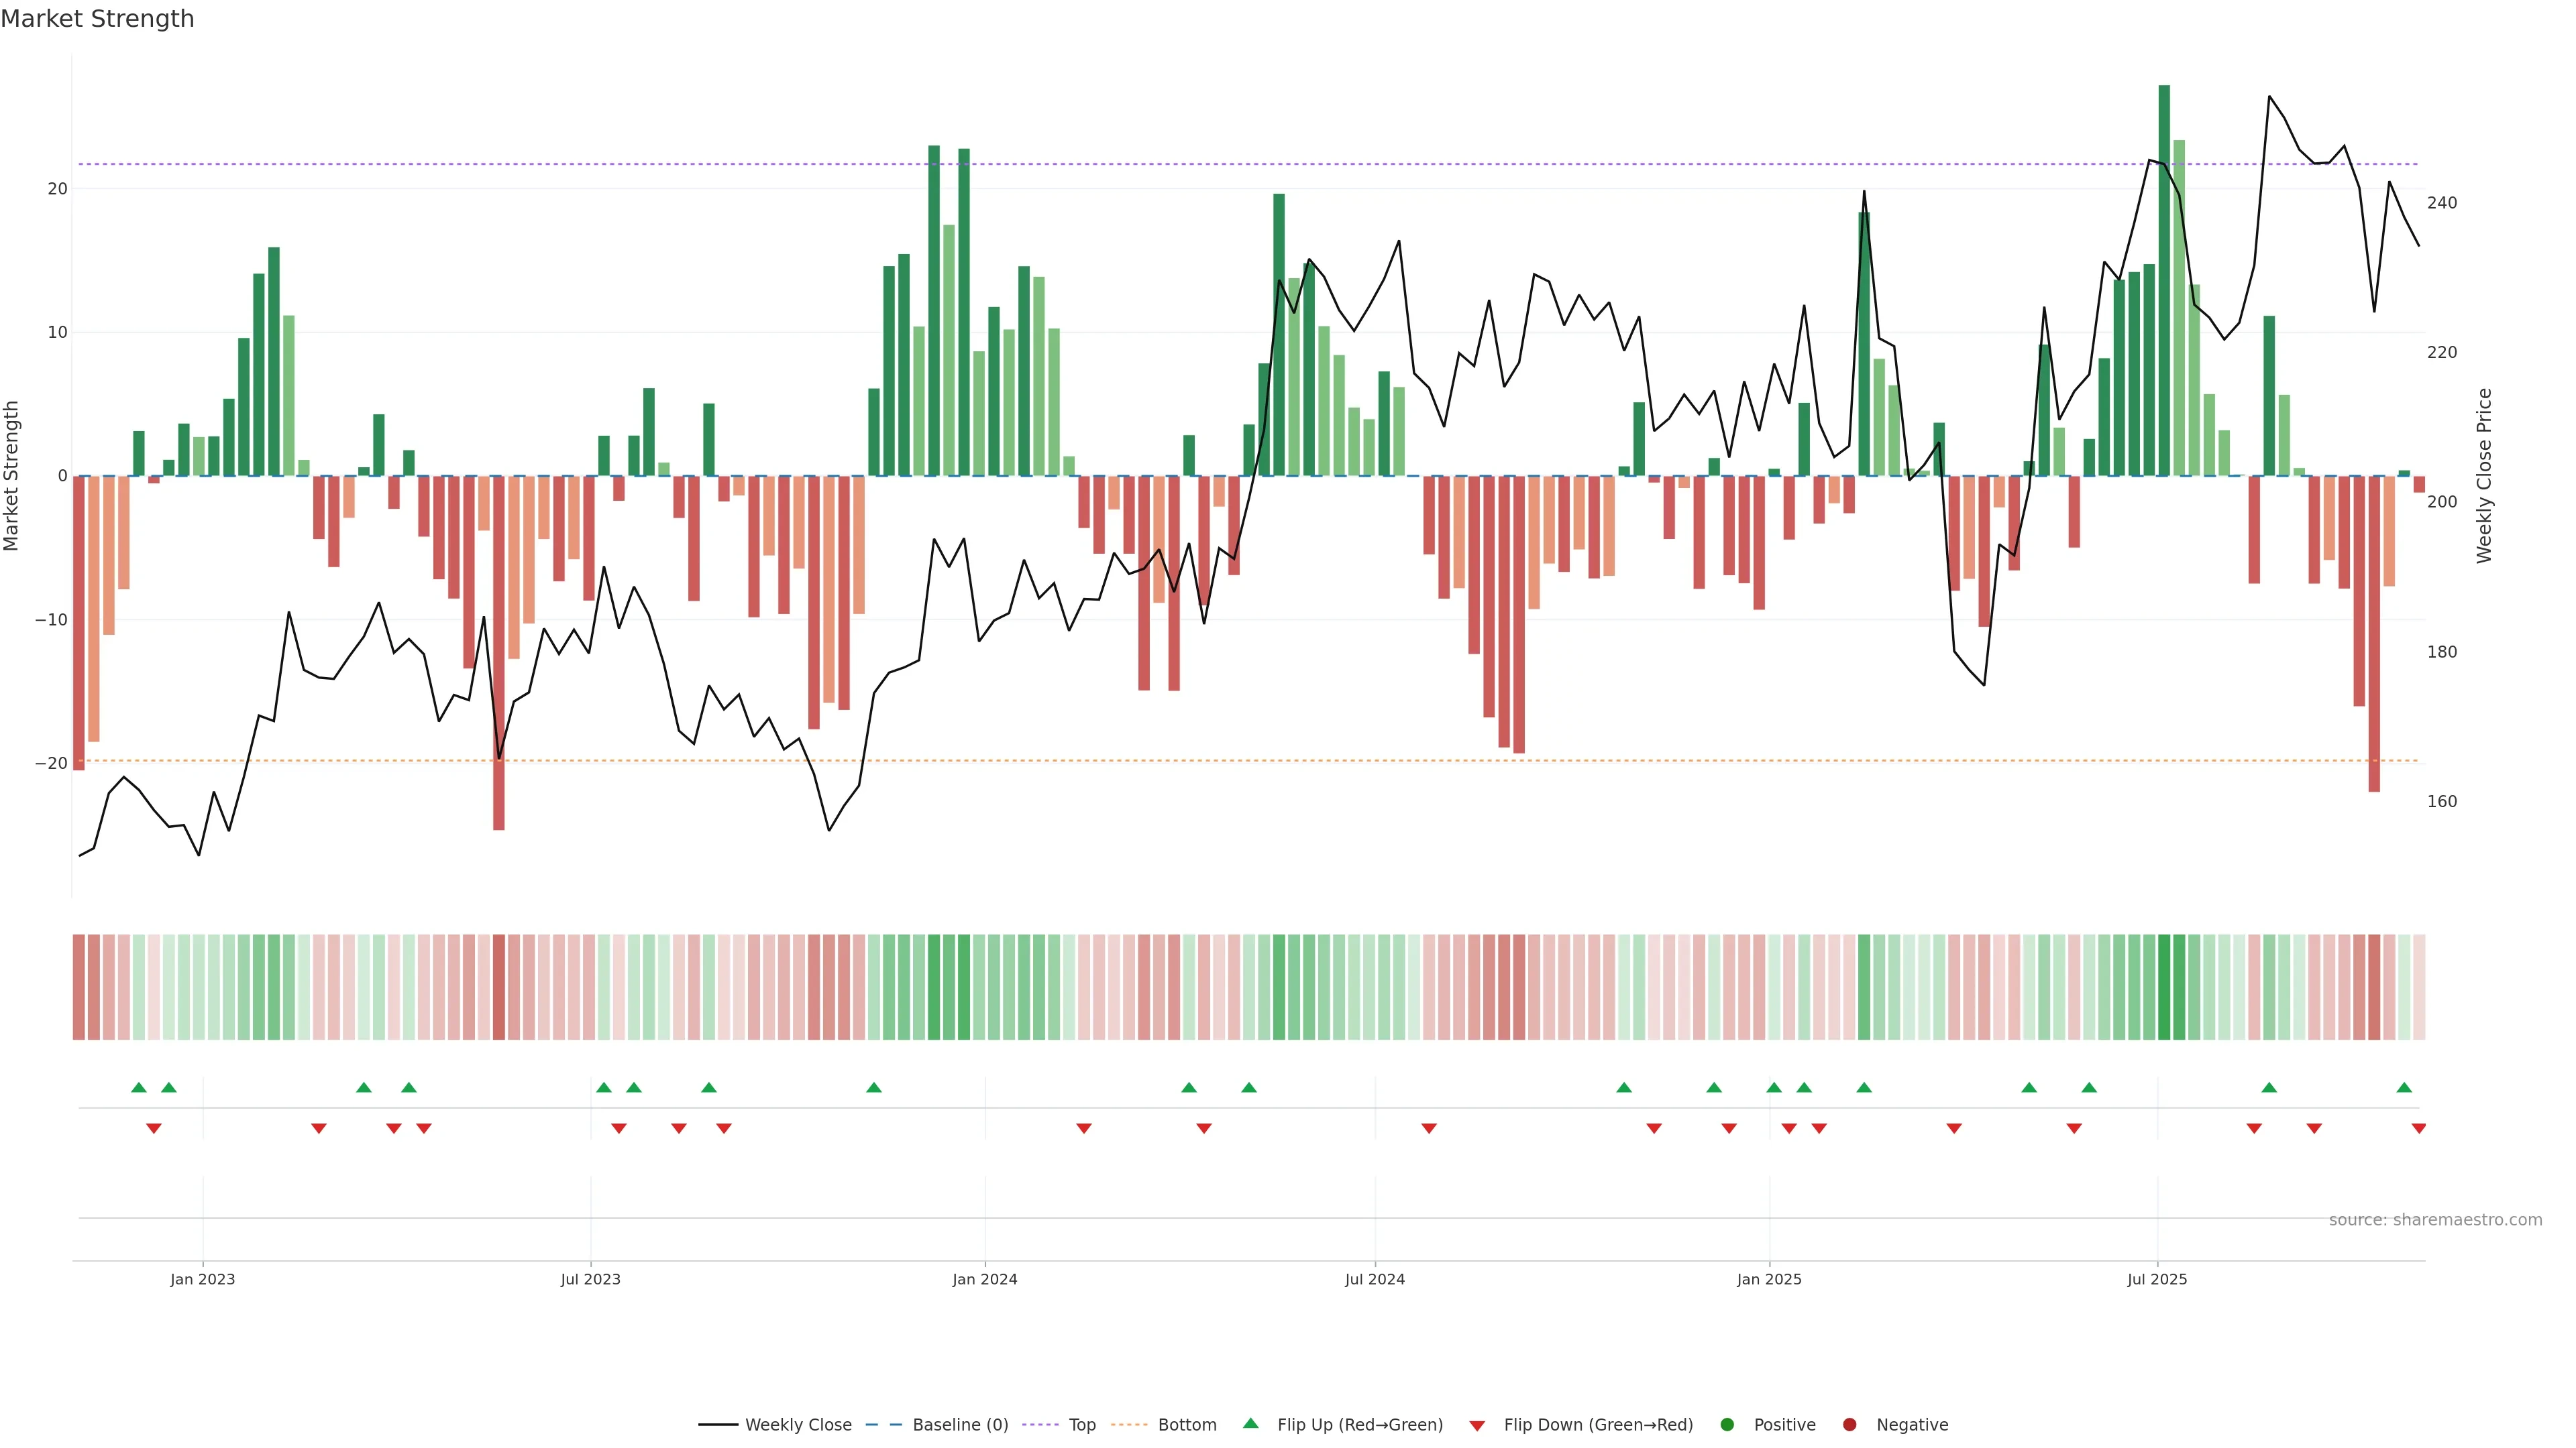Click Flip Up green triangle legend icon

tap(1250, 1423)
